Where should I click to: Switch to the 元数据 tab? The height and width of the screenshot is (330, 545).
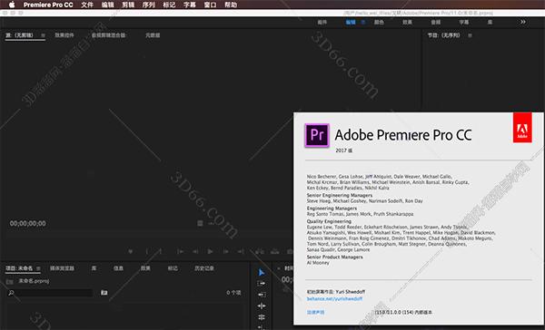[x=153, y=35]
